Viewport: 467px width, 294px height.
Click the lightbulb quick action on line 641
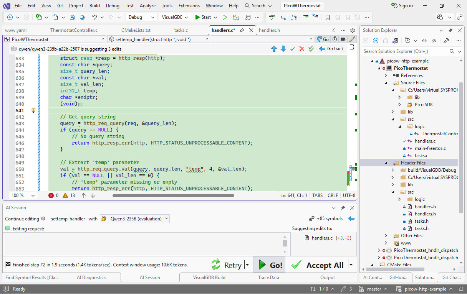(33, 110)
